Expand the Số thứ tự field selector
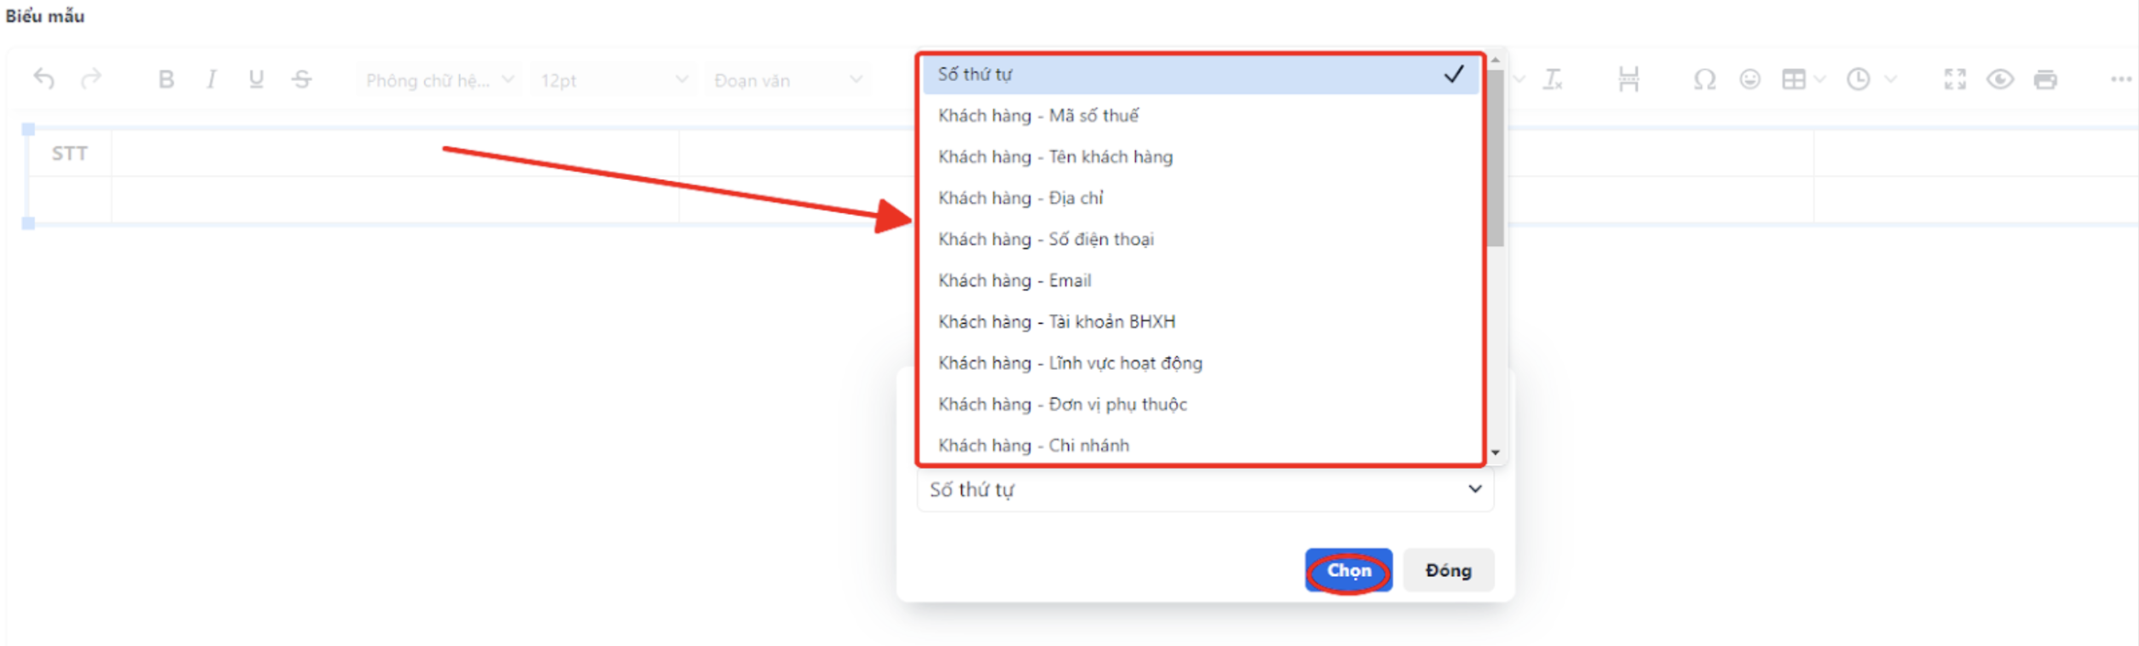This screenshot has width=2139, height=646. (x=1204, y=489)
